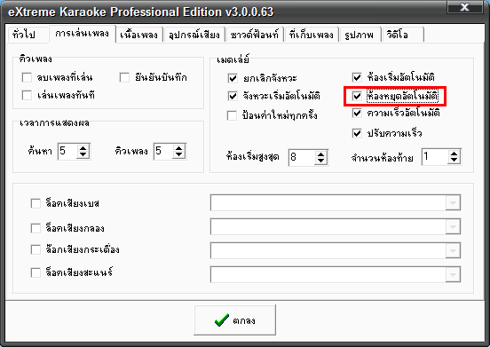The image size is (490, 347).
Task: Select the การเล่นเพลง tab
Action: [83, 34]
